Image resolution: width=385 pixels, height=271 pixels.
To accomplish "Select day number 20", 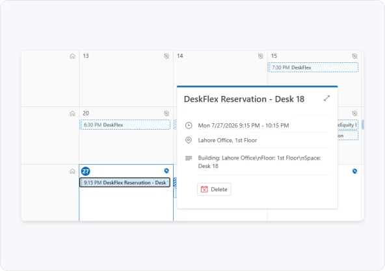I will coord(86,113).
